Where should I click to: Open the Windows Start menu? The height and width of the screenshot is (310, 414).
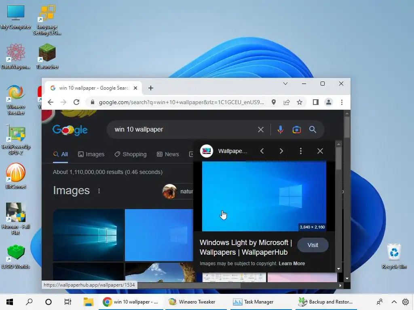coord(10,302)
